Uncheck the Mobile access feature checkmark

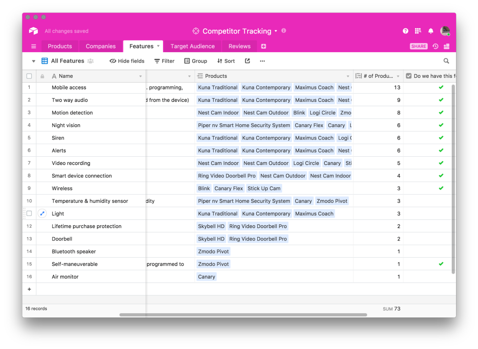441,87
